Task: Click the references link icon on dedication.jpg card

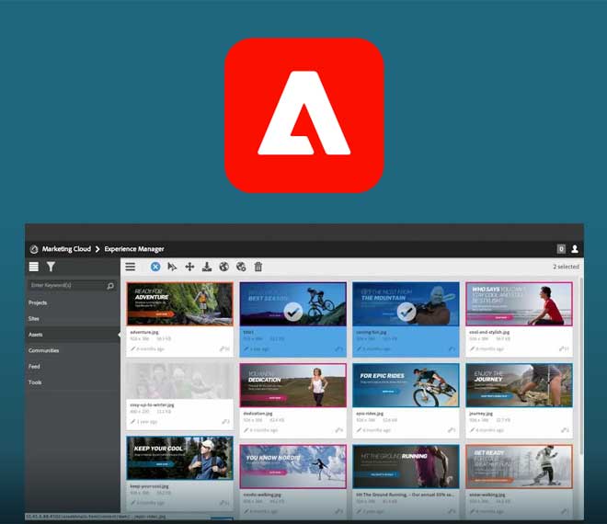Action: (338, 430)
